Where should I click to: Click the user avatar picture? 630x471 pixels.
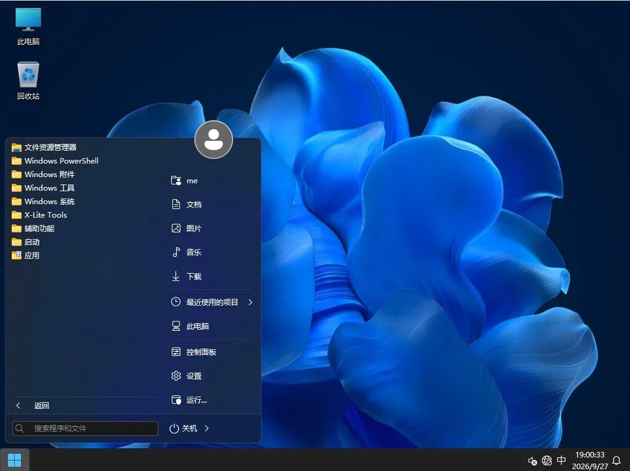coord(213,140)
